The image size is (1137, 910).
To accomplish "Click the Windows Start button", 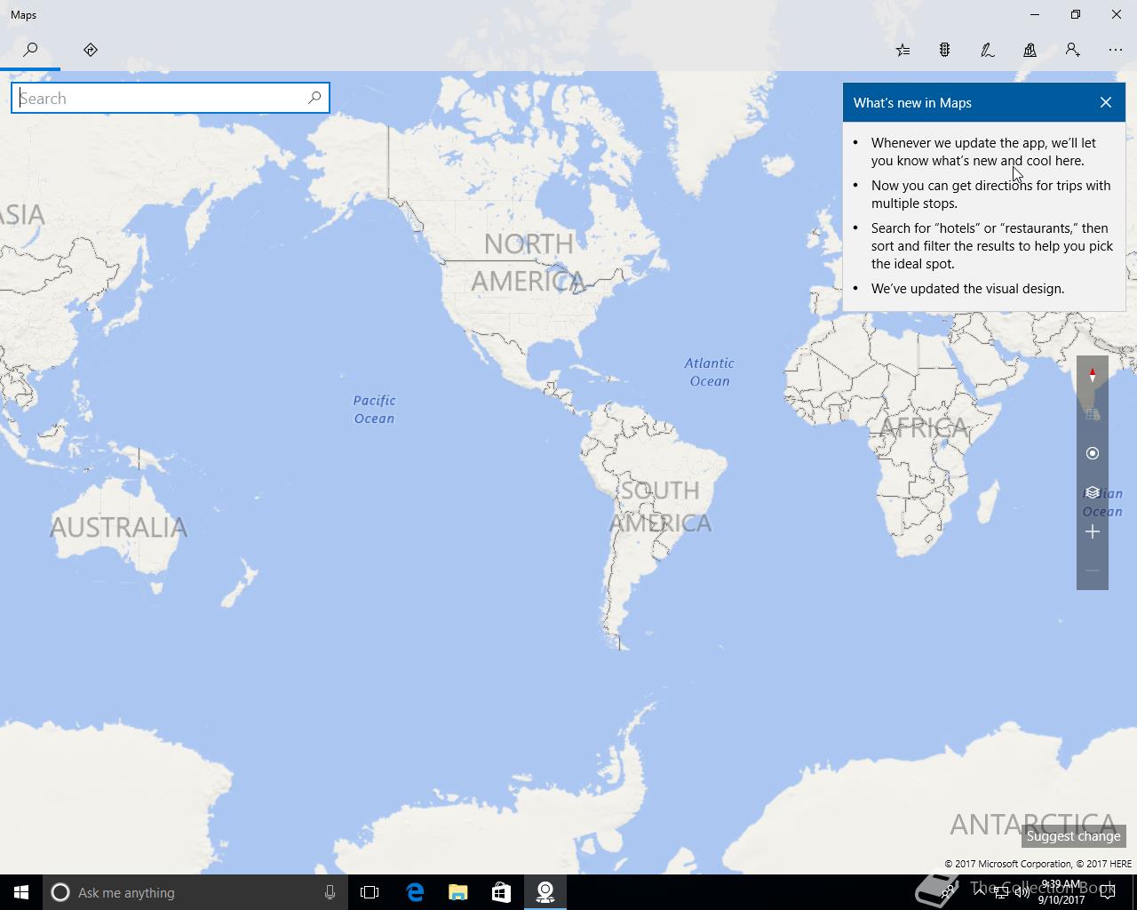I will coord(21,892).
